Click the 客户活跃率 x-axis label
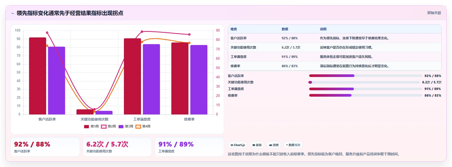 click(x=47, y=119)
